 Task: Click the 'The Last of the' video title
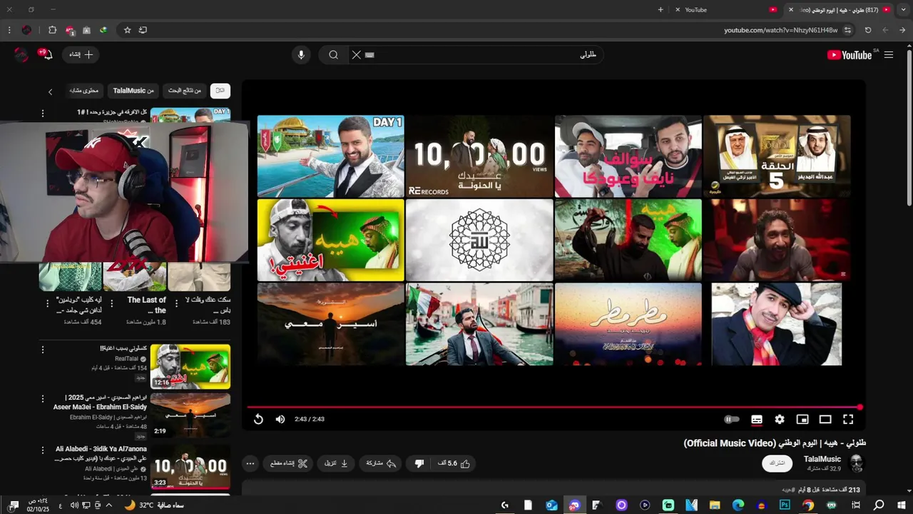pyautogui.click(x=146, y=305)
